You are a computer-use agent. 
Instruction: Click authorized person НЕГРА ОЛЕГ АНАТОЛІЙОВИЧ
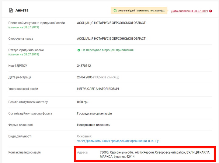(x=98, y=89)
